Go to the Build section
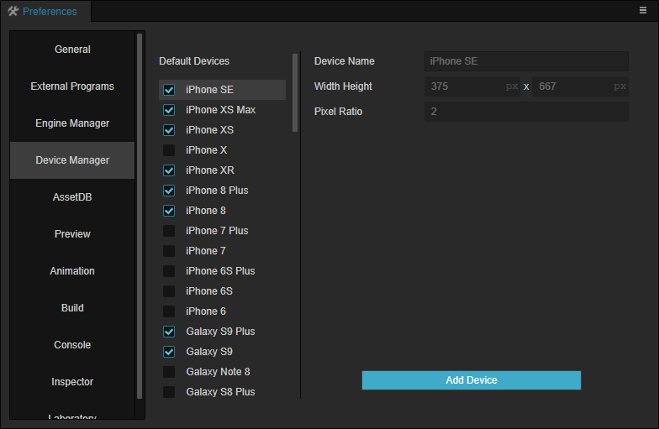Image resolution: width=659 pixels, height=429 pixels. coord(72,308)
